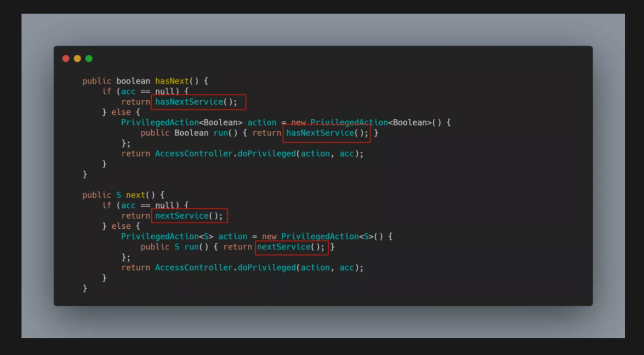The image size is (644, 355).
Task: Click the yellow next method name
Action: [136, 195]
